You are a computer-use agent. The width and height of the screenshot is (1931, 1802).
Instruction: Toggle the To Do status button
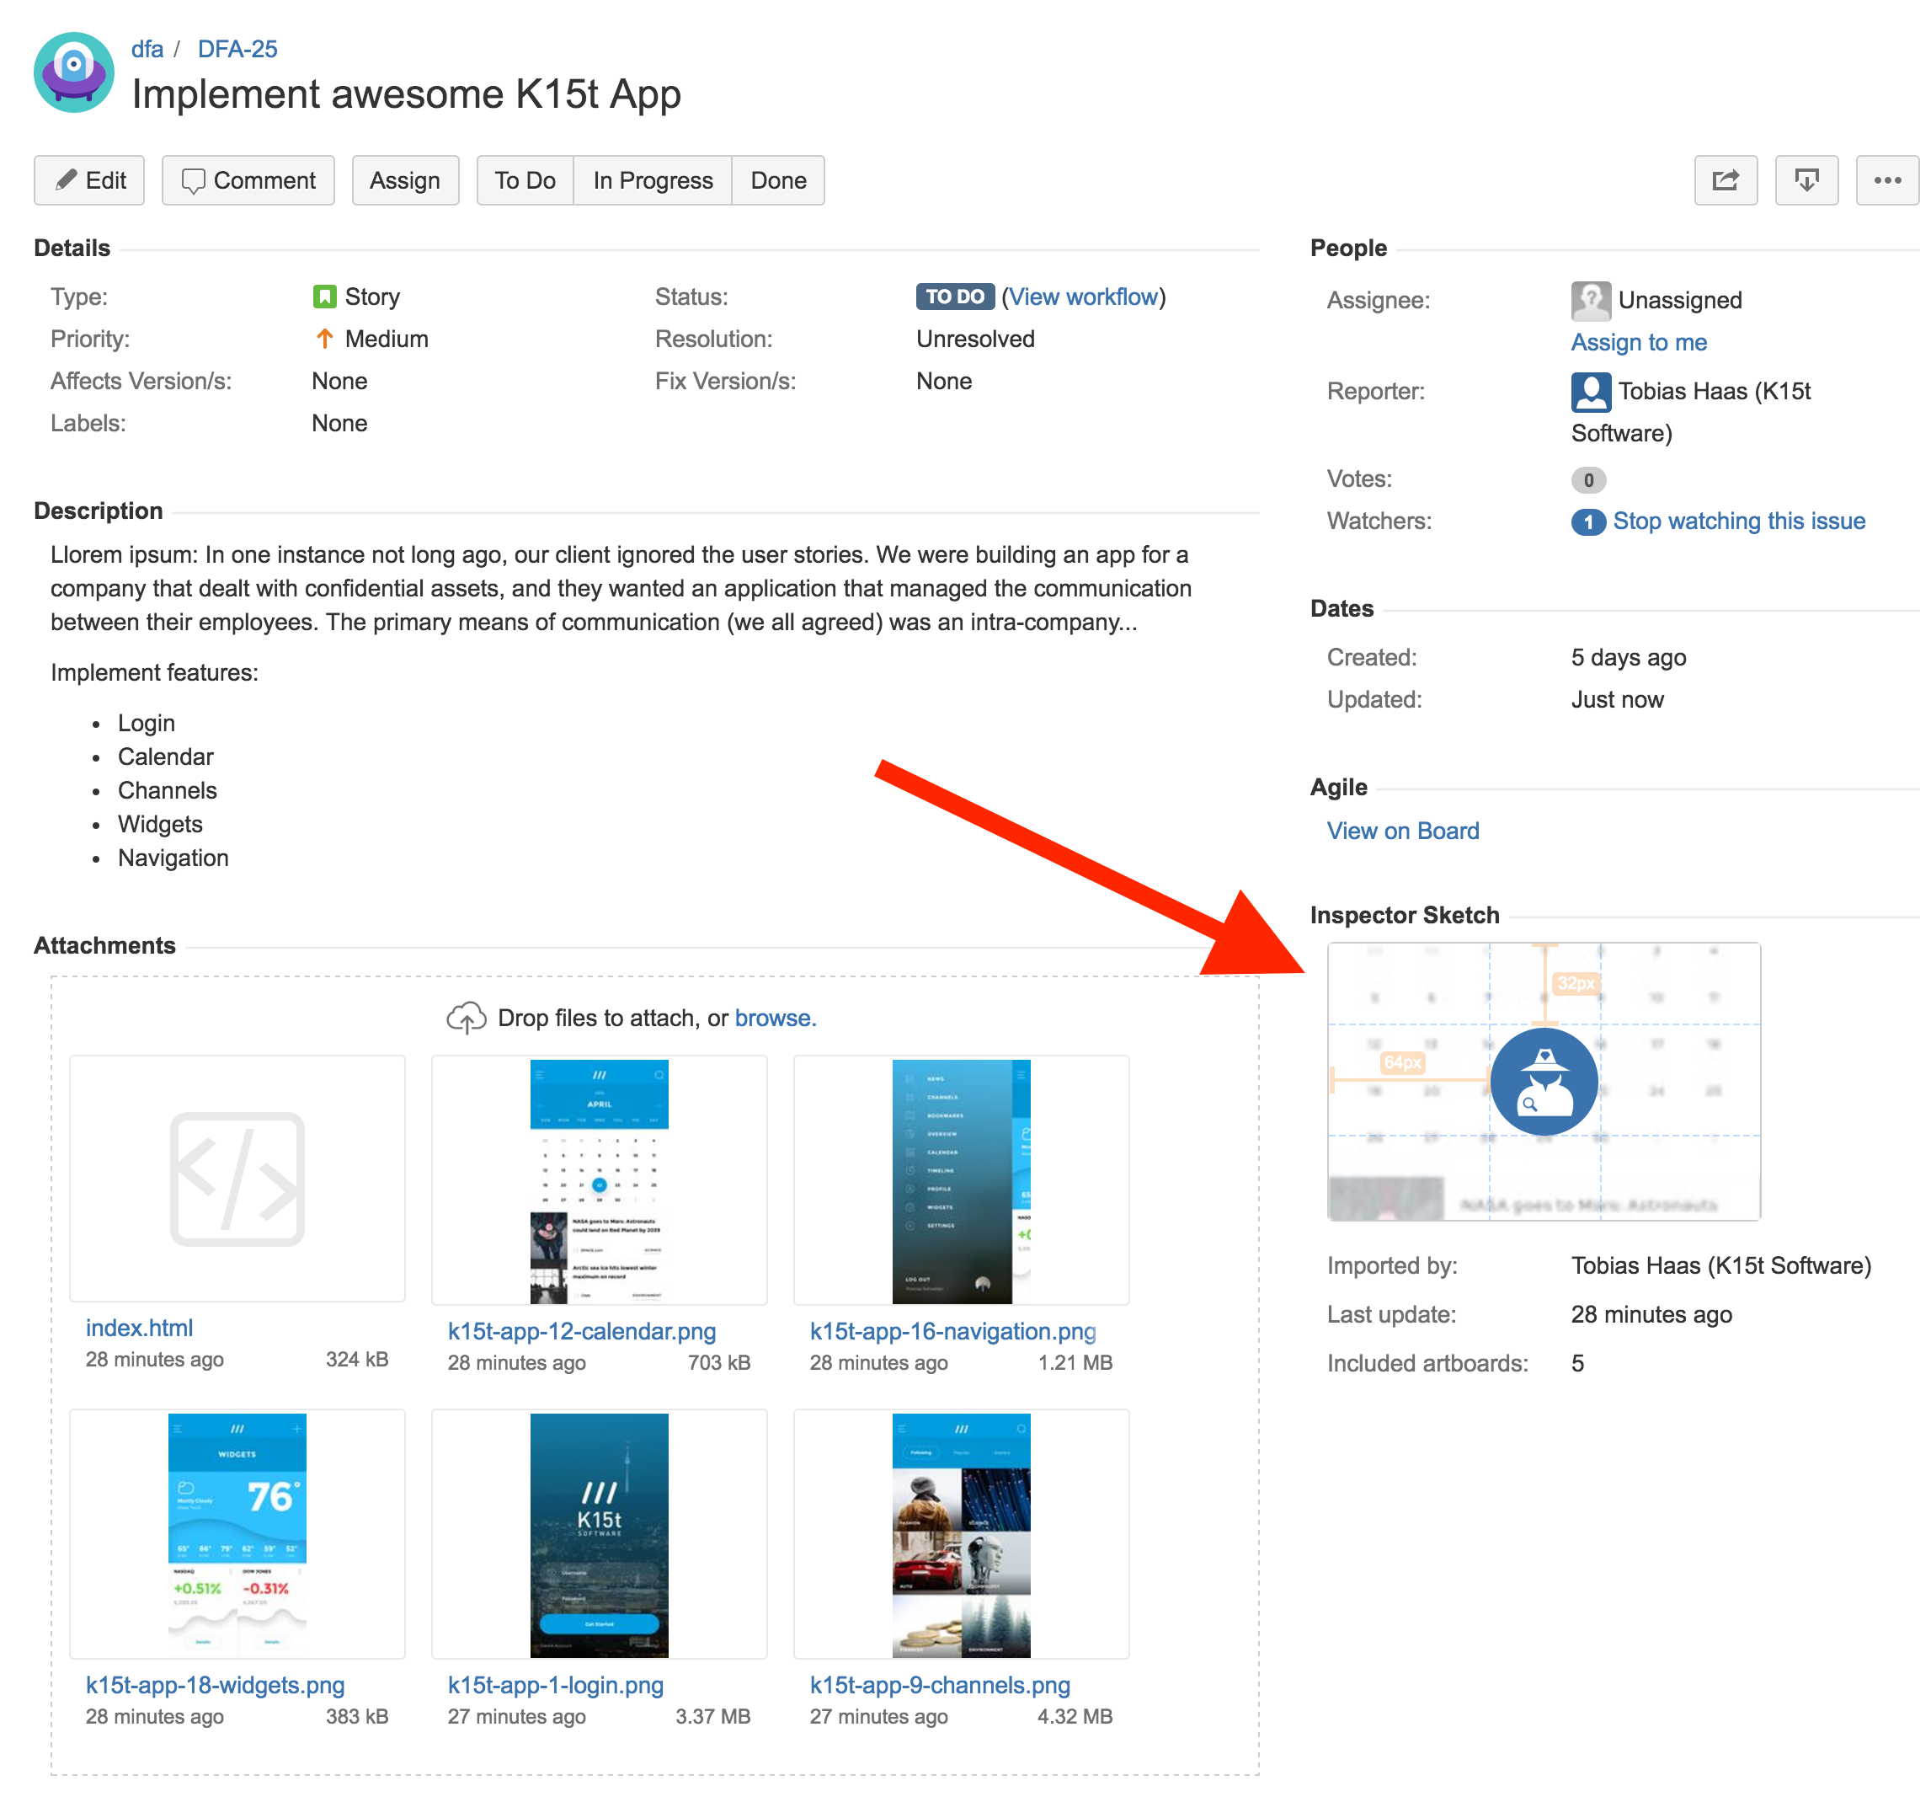point(525,181)
